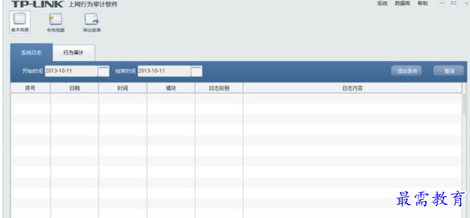
Task: Focus the 开始时间 date field
Action: (72, 71)
